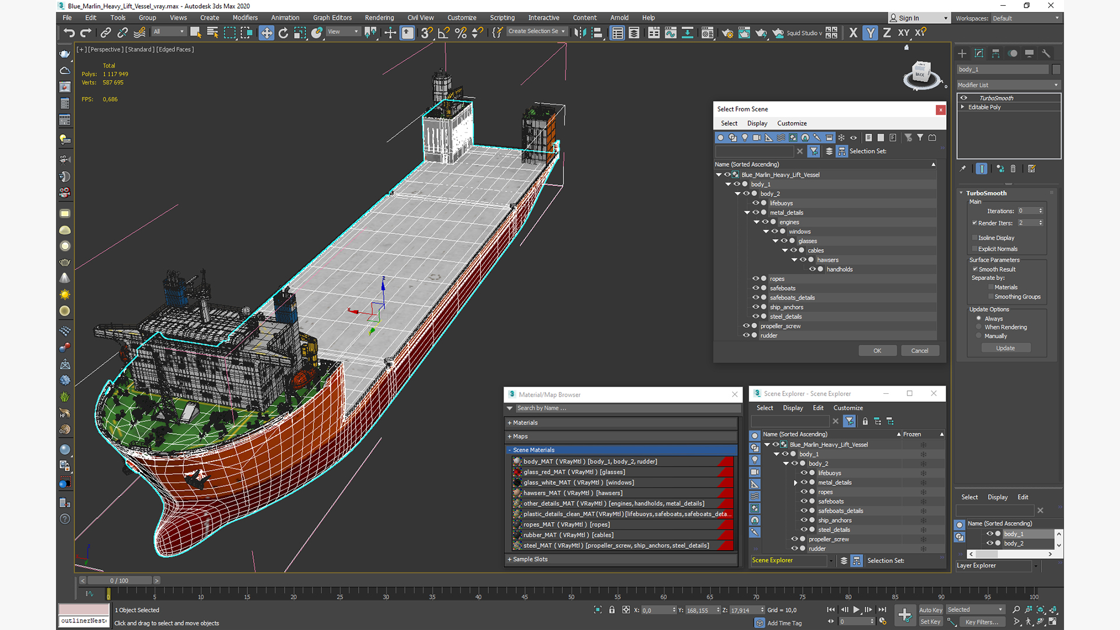Open the Rendering menu
The width and height of the screenshot is (1120, 630).
[379, 17]
